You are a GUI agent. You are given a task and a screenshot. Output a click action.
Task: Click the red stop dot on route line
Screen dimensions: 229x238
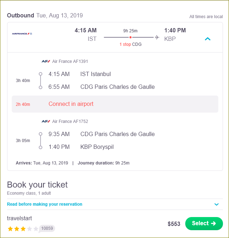131,37
